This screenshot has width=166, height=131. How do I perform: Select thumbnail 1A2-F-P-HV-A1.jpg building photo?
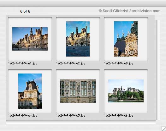[30, 39]
